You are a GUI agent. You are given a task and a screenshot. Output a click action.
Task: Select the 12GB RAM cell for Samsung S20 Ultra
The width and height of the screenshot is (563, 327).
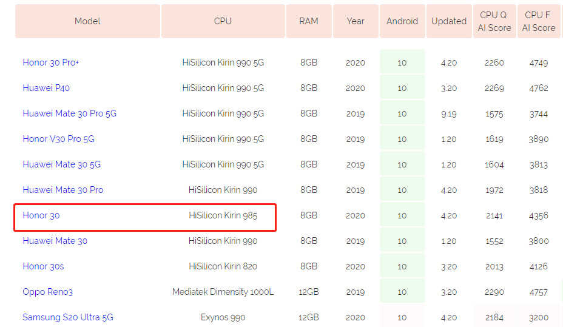click(x=309, y=317)
